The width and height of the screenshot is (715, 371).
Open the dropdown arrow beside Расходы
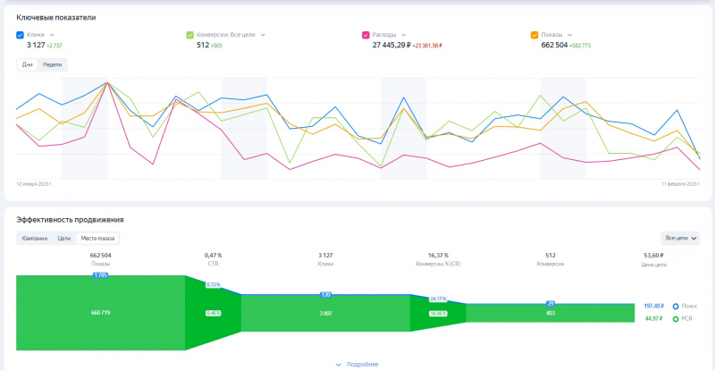(x=404, y=35)
